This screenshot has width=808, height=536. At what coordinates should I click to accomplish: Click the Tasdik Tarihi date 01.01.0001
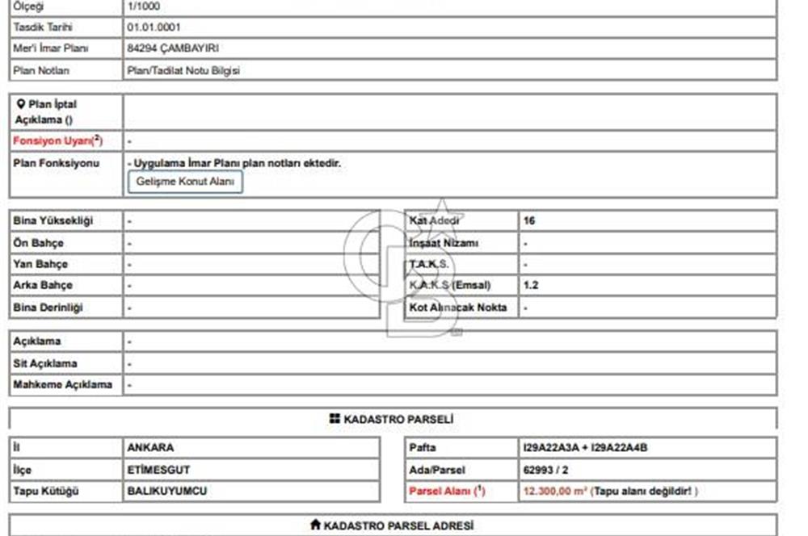155,27
